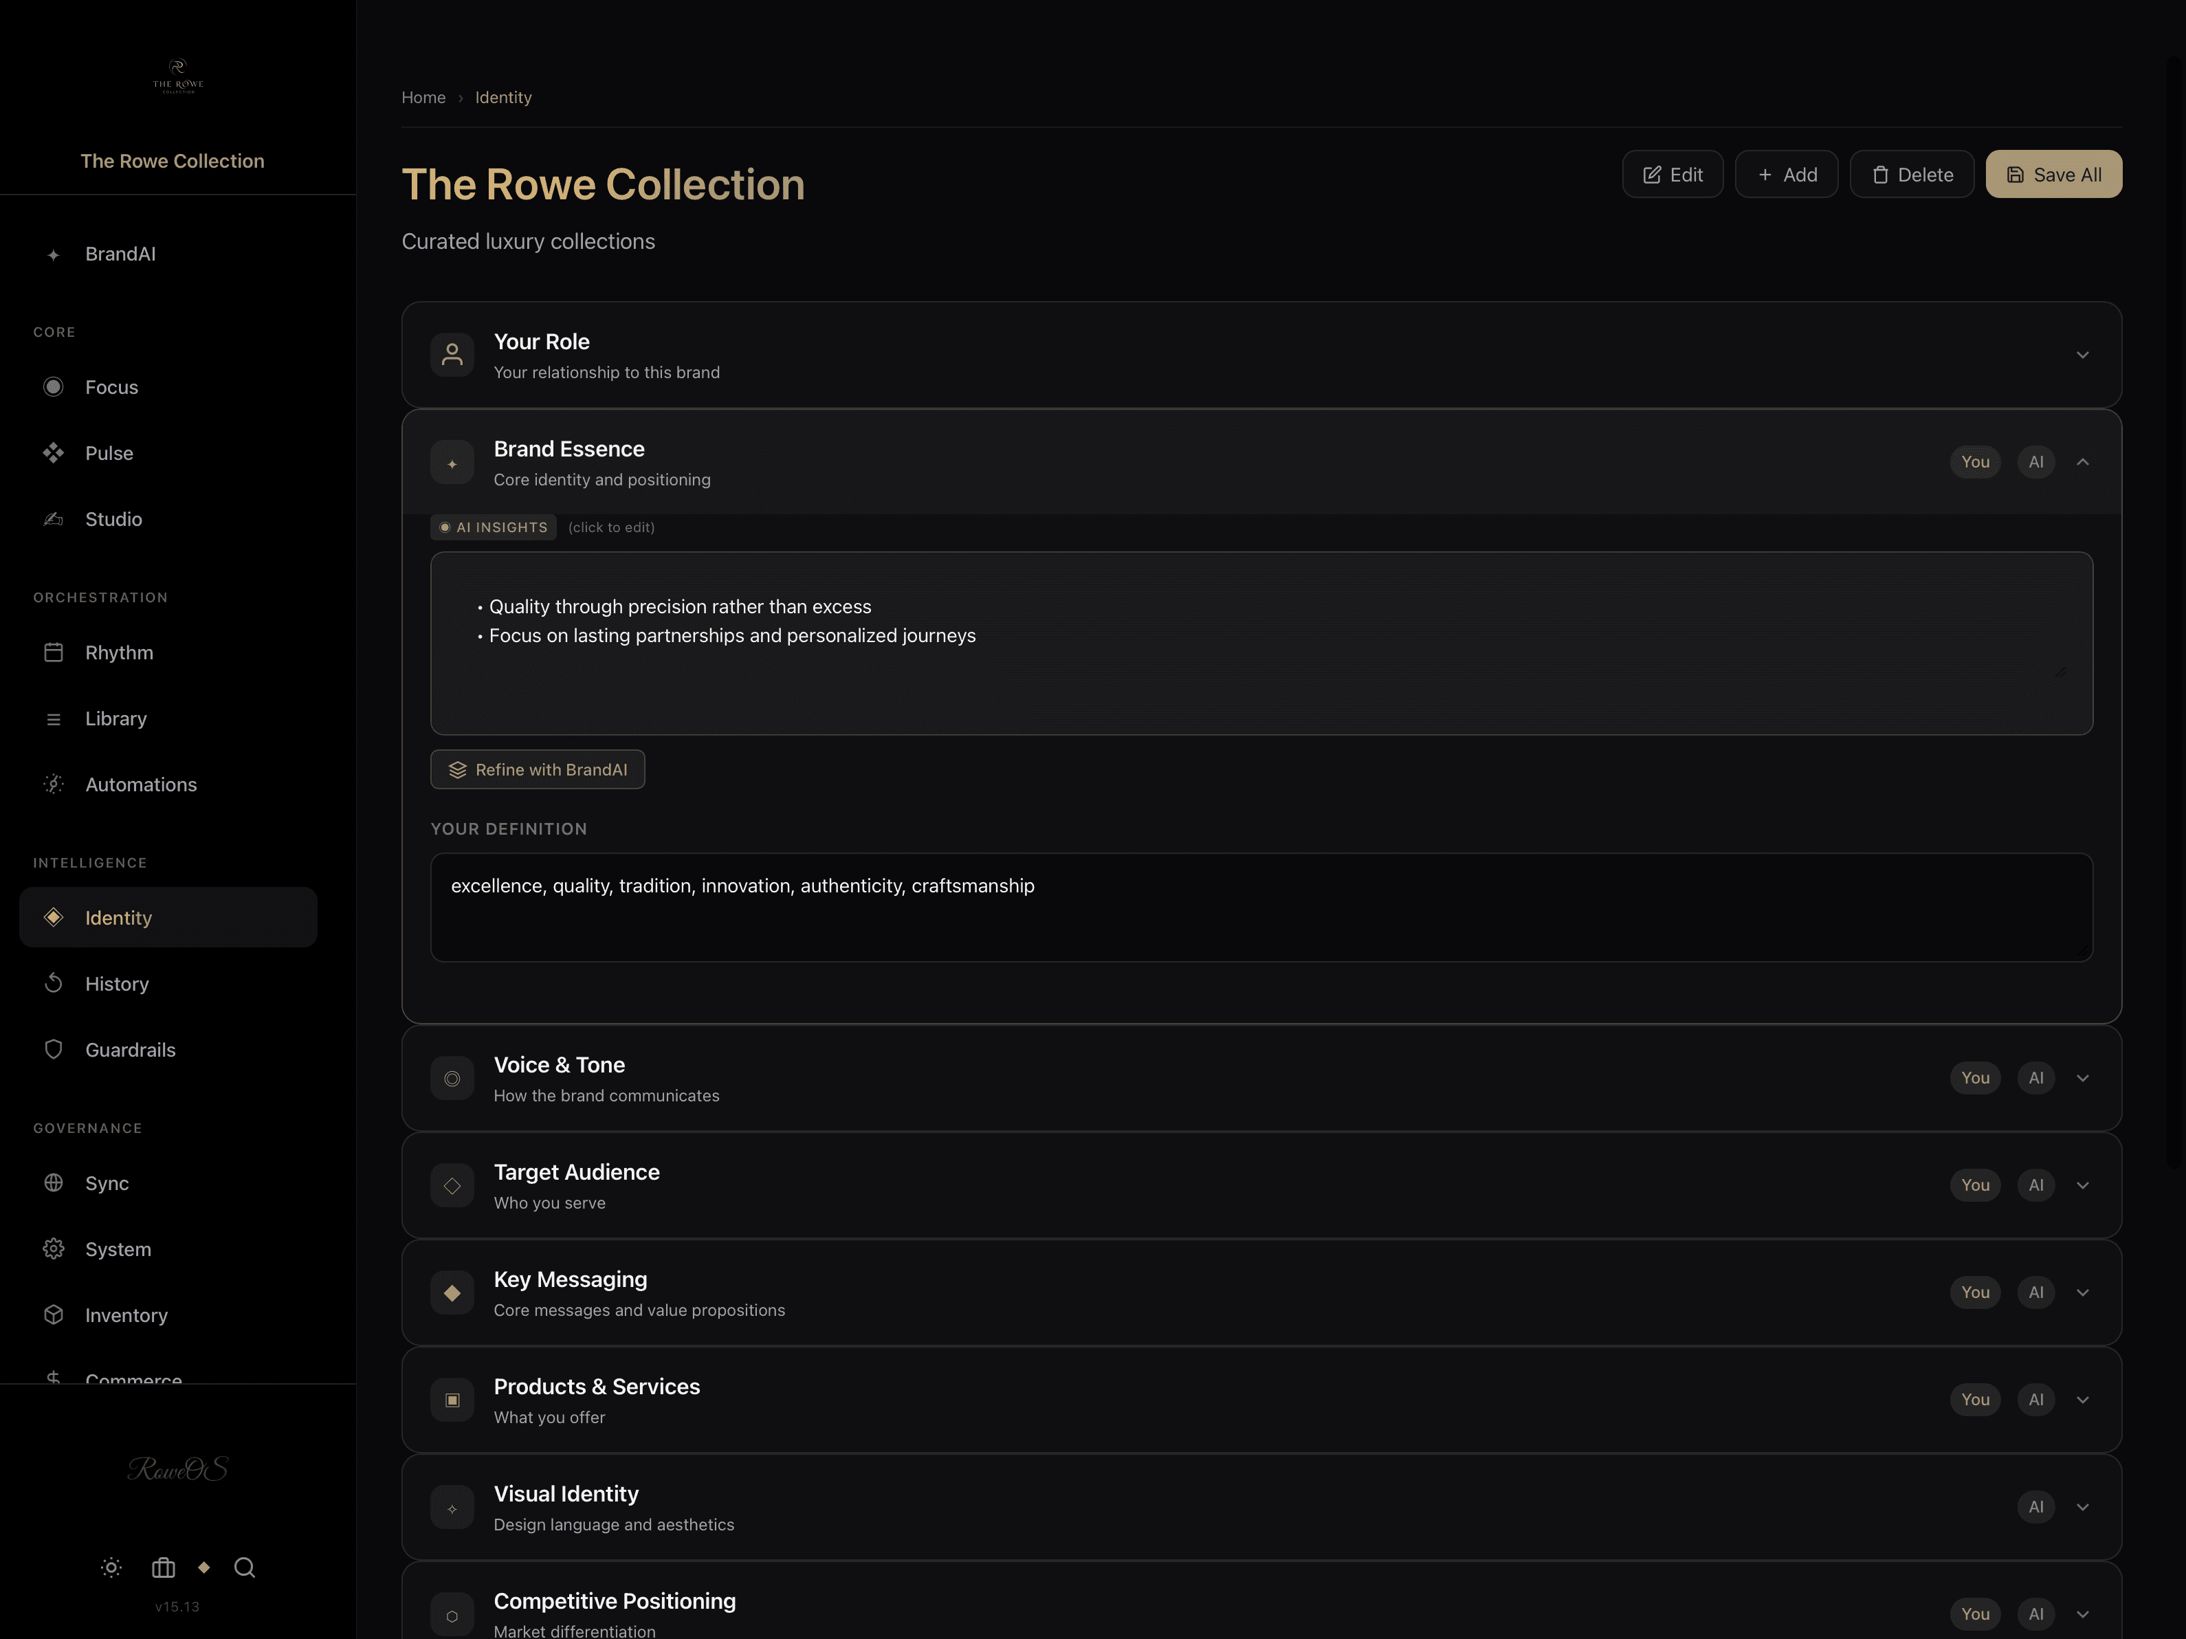2186x1639 pixels.
Task: Collapse the Brand Essence section
Action: [x=2082, y=461]
